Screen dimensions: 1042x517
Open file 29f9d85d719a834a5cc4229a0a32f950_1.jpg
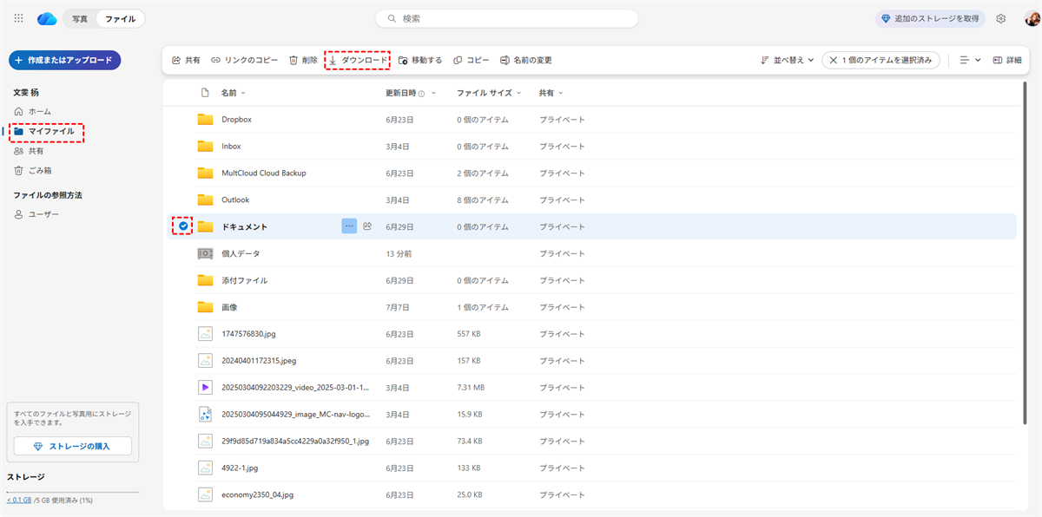tap(295, 442)
